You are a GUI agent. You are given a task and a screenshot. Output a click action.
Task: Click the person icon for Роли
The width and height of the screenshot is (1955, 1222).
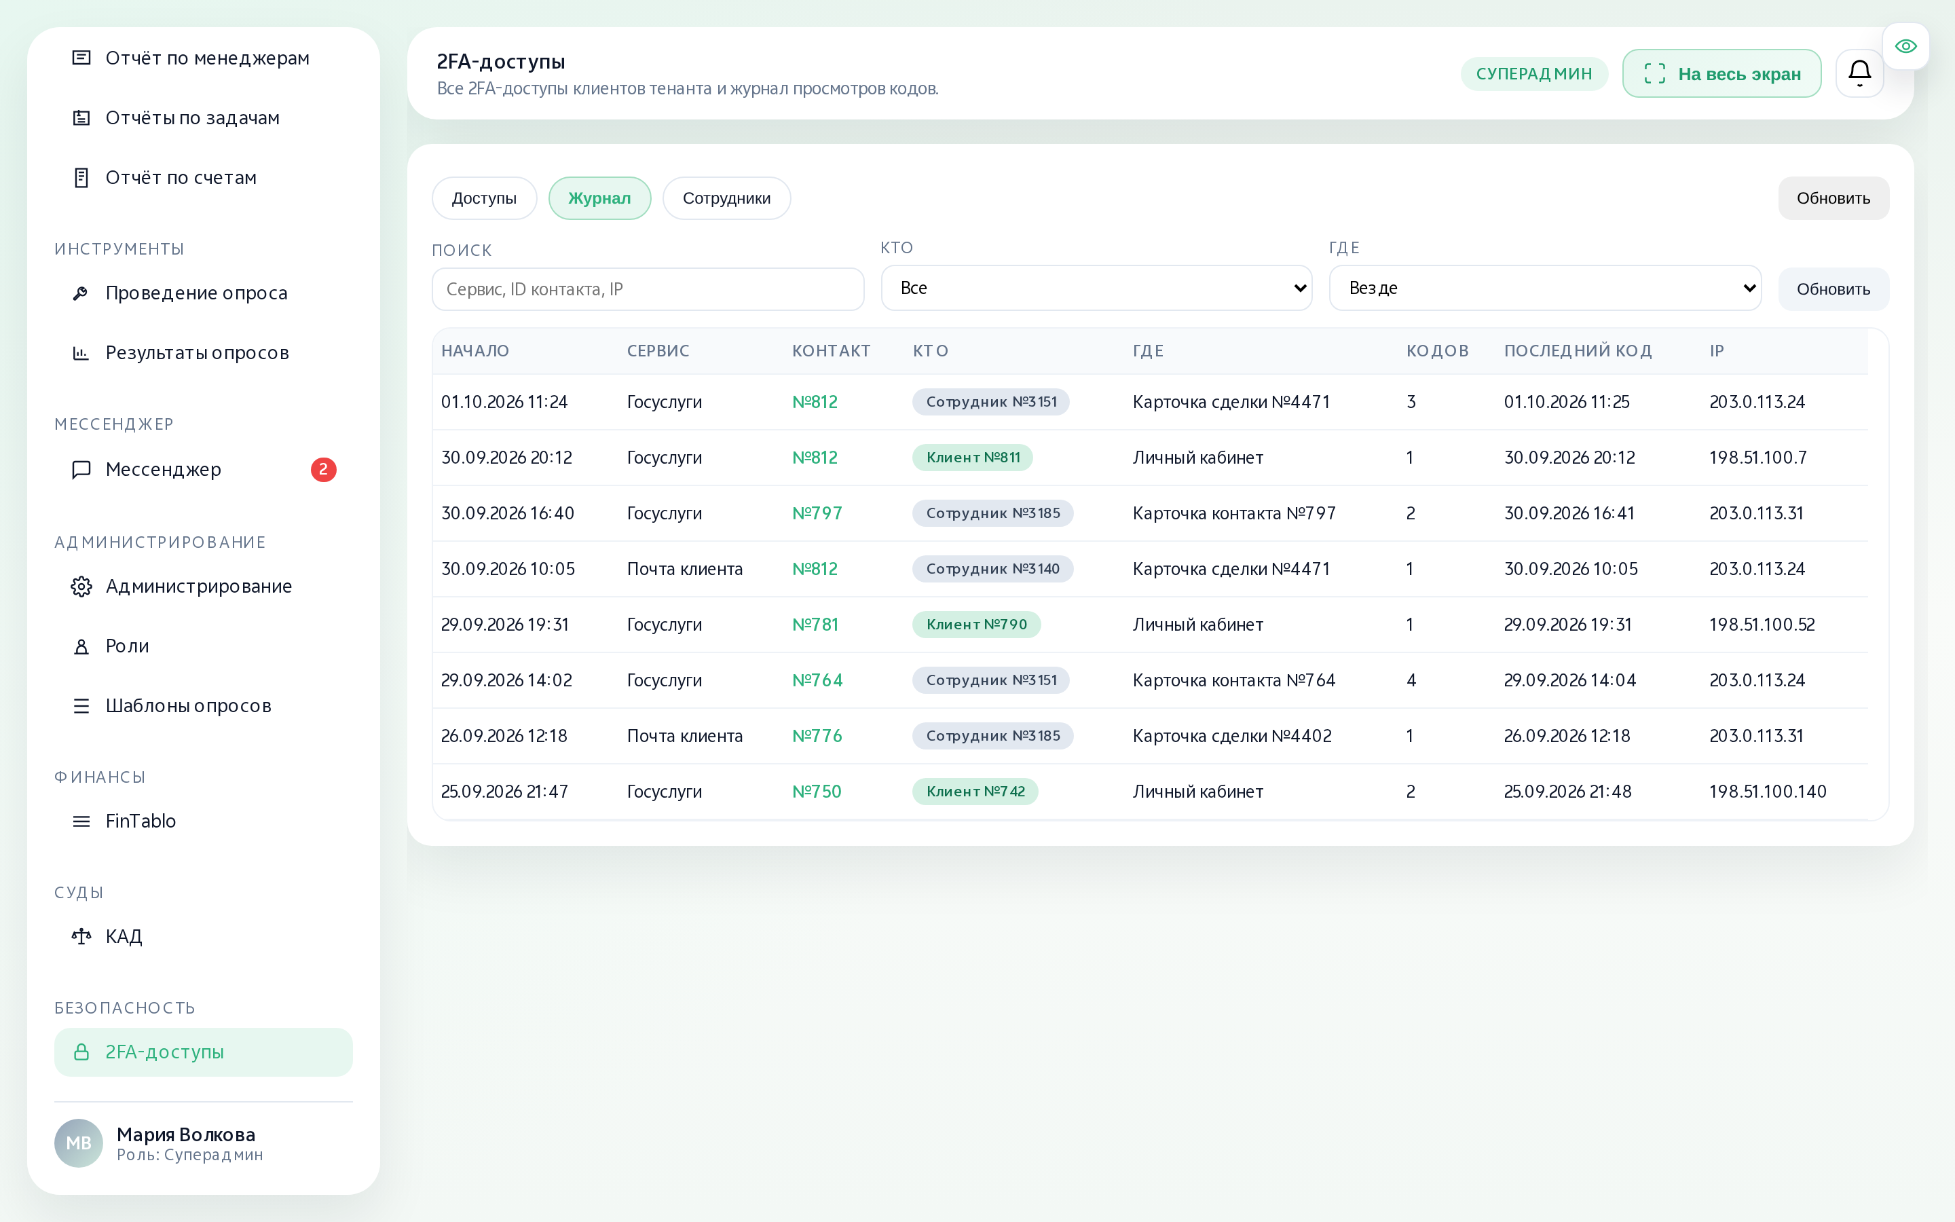point(81,646)
